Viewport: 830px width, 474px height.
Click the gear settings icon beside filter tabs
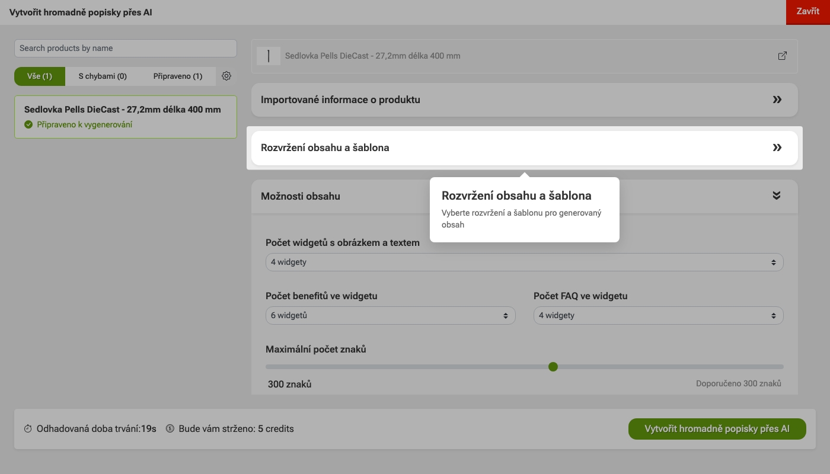226,76
